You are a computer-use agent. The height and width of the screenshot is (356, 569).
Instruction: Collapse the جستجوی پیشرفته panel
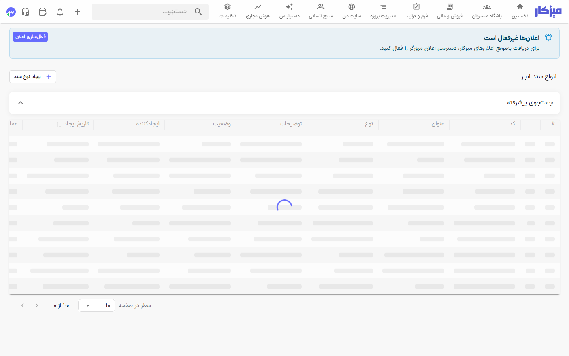click(21, 103)
